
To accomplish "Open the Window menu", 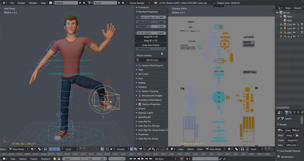I will click(x=33, y=3).
